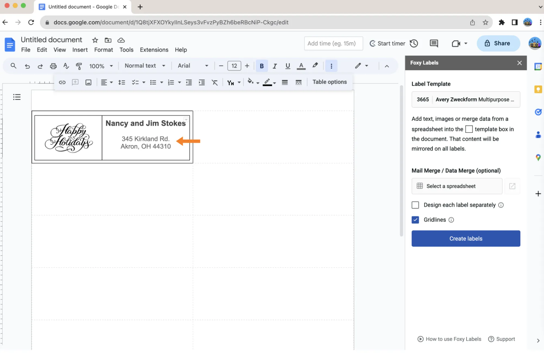The height and width of the screenshot is (354, 544).
Task: Close the Foxy Labels panel
Action: [x=519, y=63]
